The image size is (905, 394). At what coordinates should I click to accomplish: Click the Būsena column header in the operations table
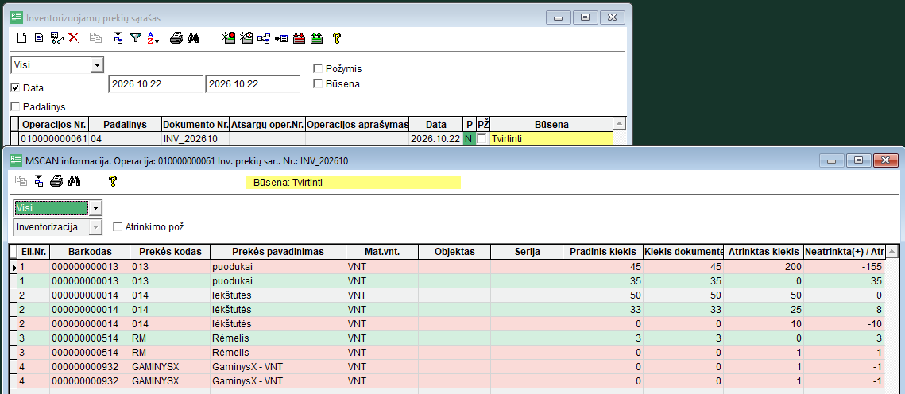pyautogui.click(x=551, y=125)
